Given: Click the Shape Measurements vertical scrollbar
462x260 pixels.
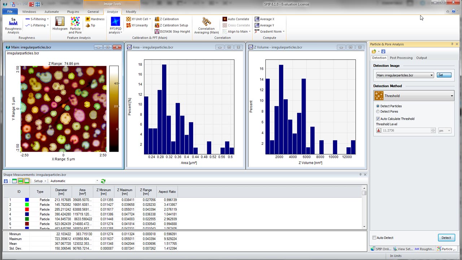Looking at the screenshot, I should pyautogui.click(x=364, y=207).
